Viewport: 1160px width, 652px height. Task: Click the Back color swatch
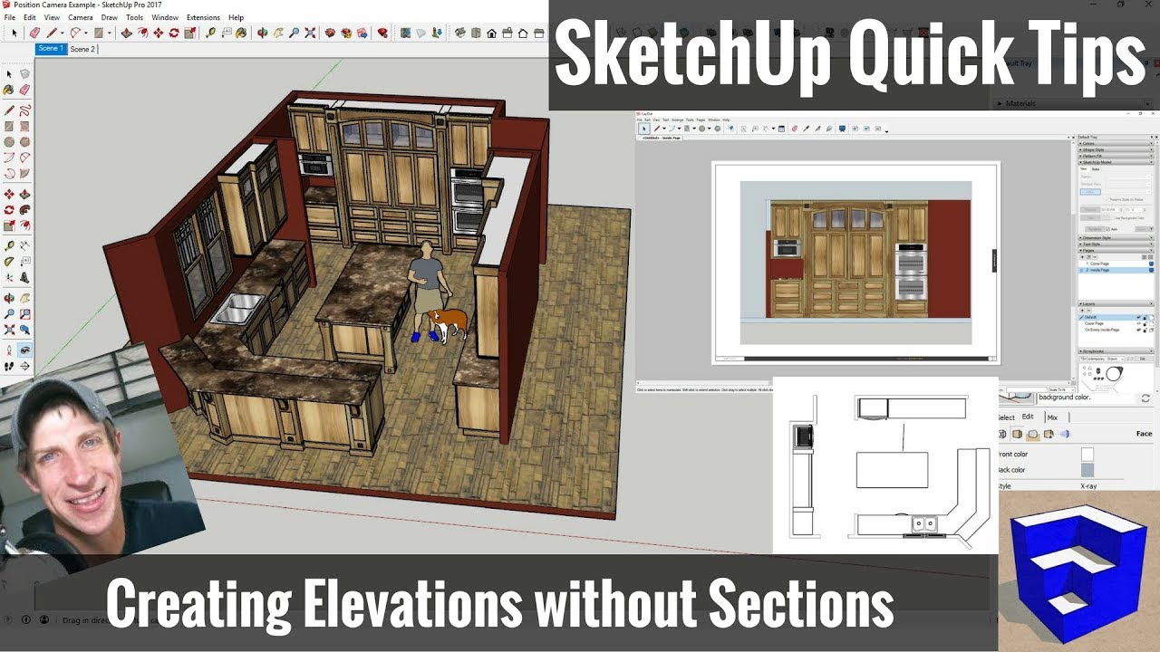[x=1087, y=470]
